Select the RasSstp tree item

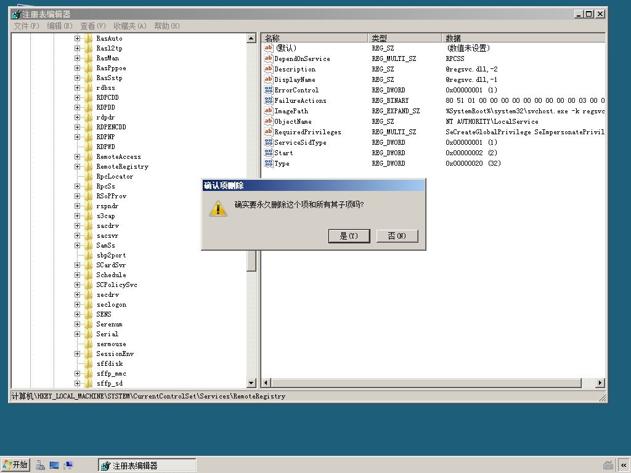(109, 78)
